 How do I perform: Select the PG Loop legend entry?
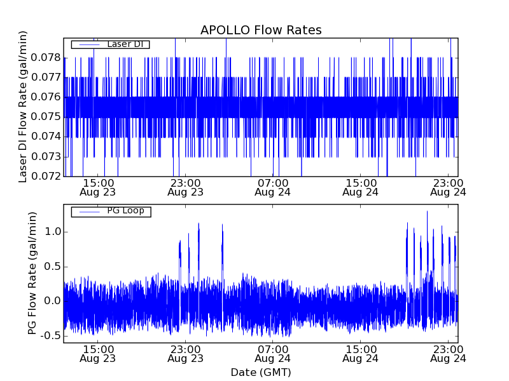coord(125,211)
